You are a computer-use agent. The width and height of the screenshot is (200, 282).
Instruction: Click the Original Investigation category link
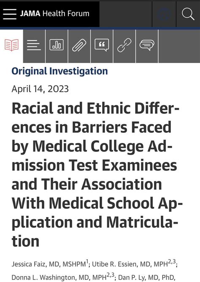[60, 71]
